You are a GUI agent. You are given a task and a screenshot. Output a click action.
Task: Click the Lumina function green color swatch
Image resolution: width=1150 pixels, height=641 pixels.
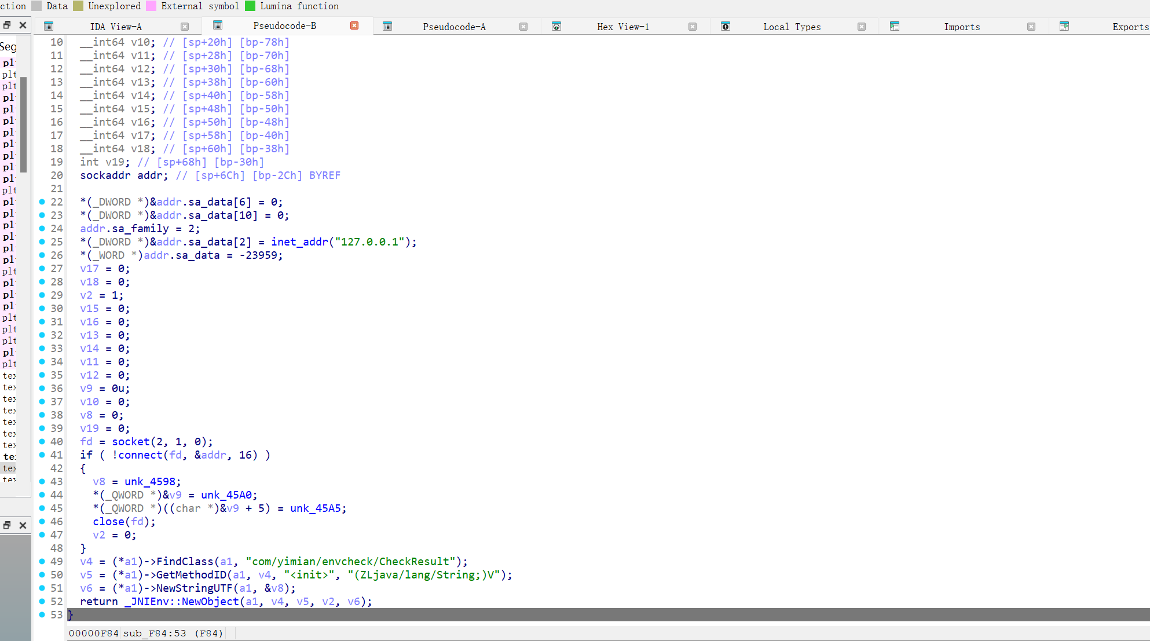point(250,6)
